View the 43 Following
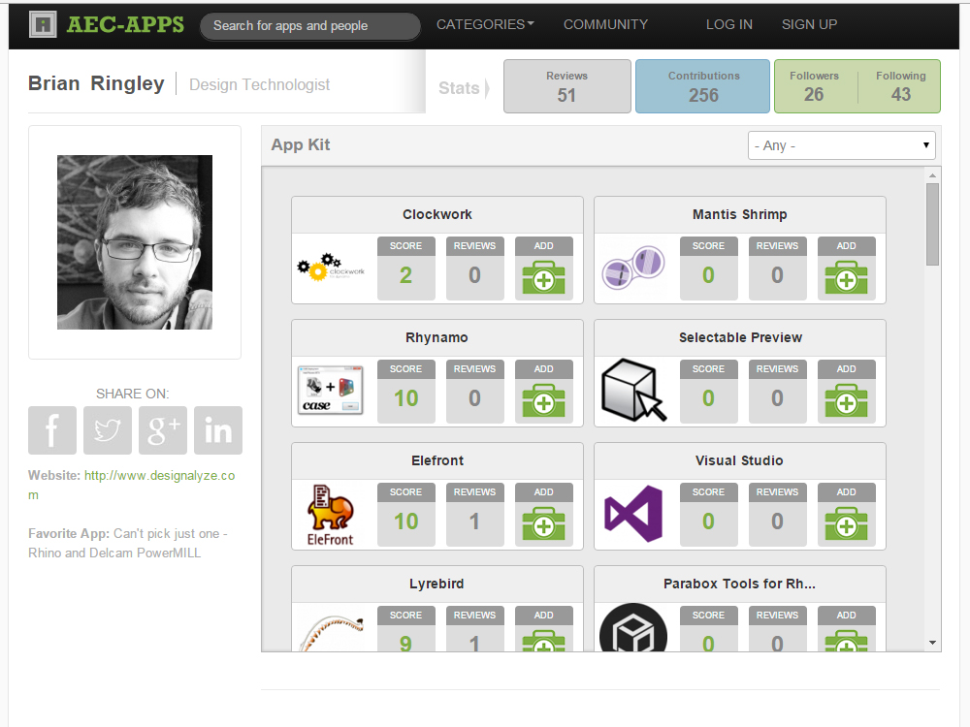Viewport: 970px width, 727px height. click(x=901, y=86)
